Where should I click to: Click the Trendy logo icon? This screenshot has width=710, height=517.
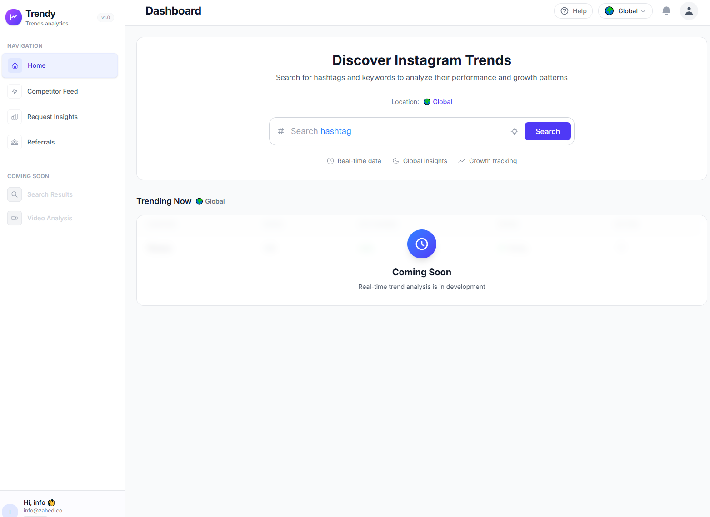coord(14,17)
